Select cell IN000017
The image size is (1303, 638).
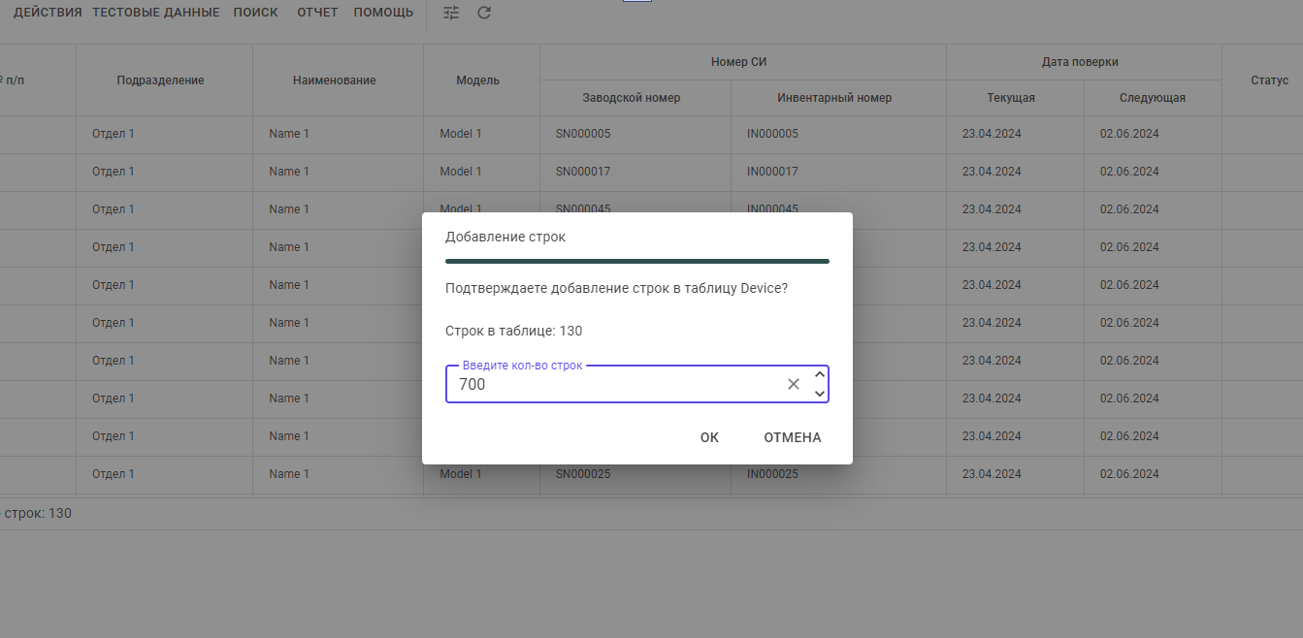772,172
